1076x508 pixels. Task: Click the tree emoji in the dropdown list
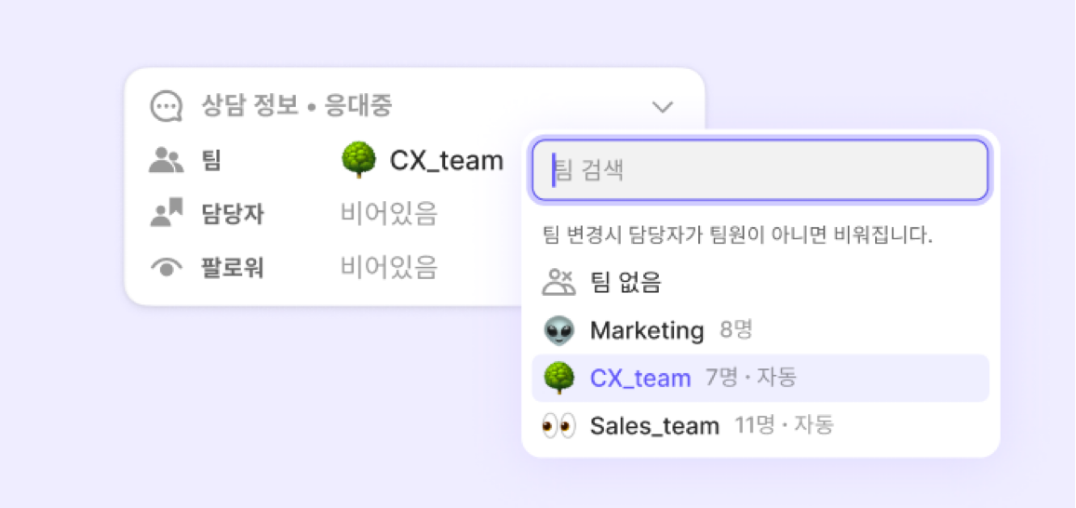[559, 378]
